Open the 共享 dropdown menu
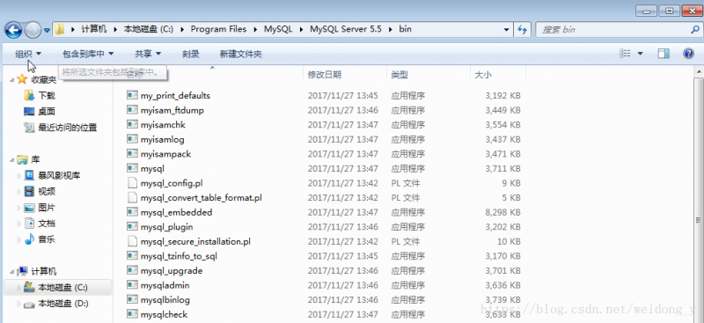 [148, 54]
